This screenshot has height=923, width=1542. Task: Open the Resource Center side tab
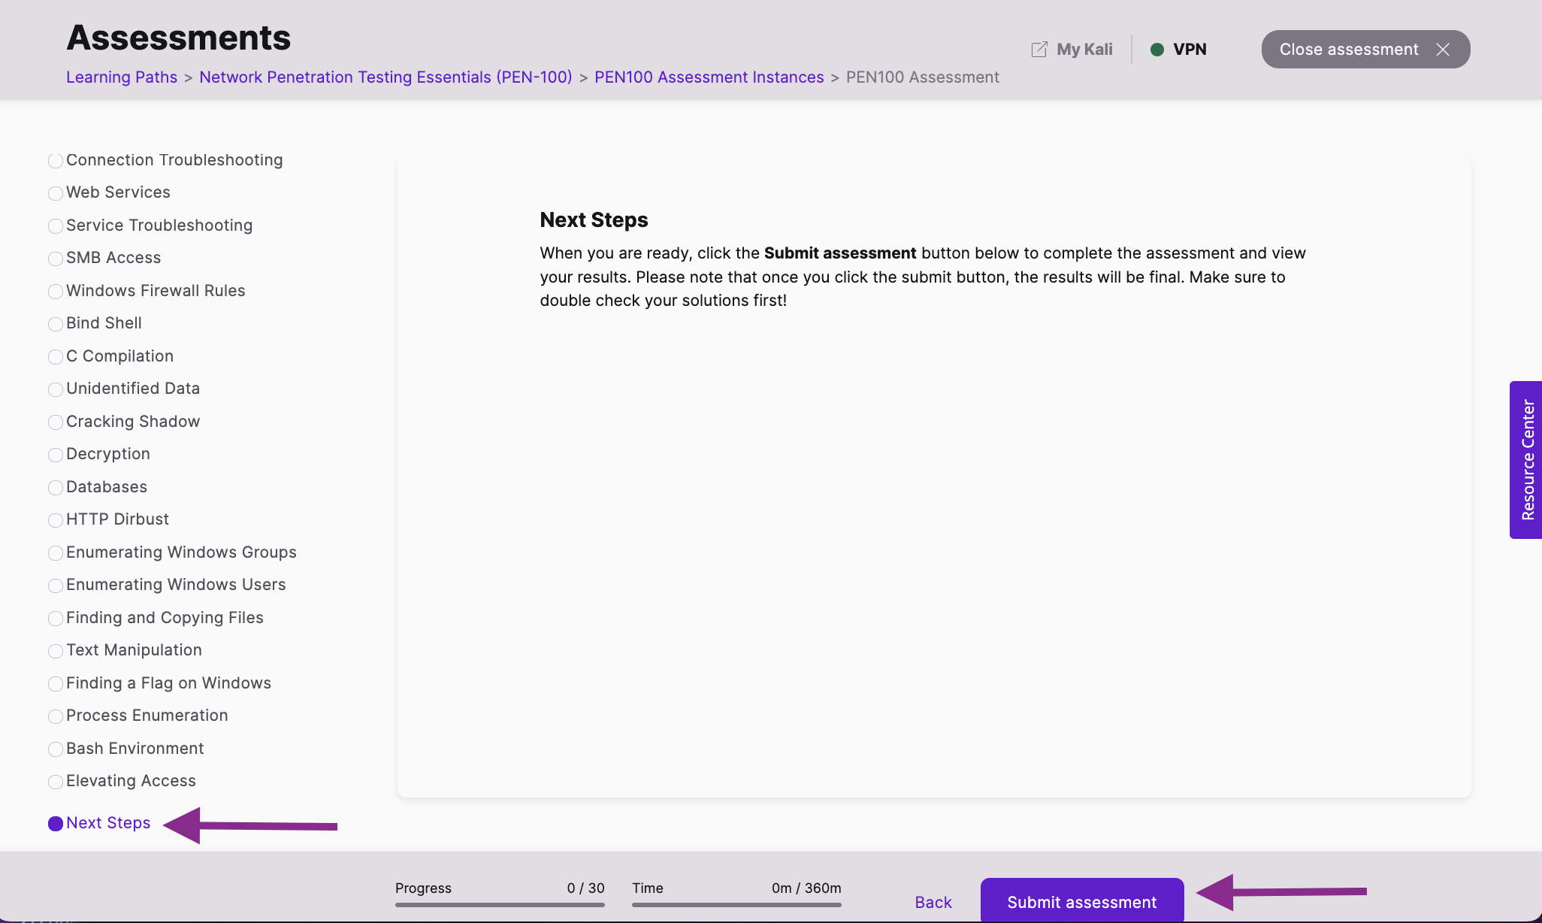coord(1526,460)
